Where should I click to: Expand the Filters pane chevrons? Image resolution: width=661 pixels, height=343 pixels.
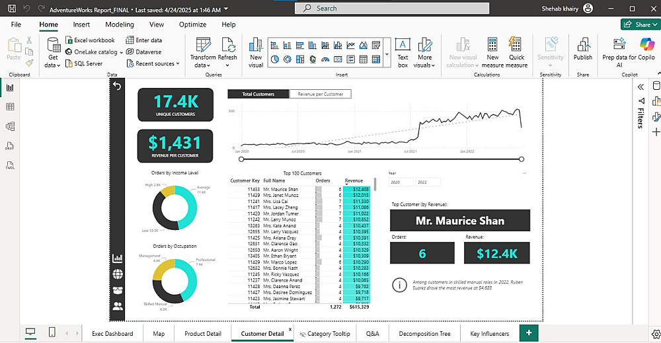[641, 87]
